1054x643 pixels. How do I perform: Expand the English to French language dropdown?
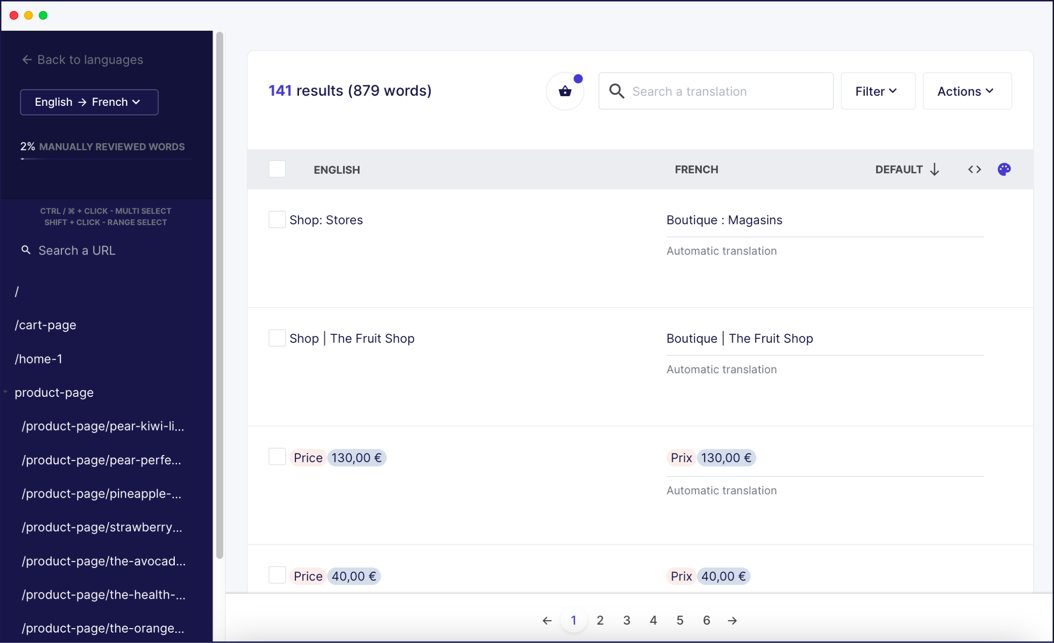pos(88,101)
